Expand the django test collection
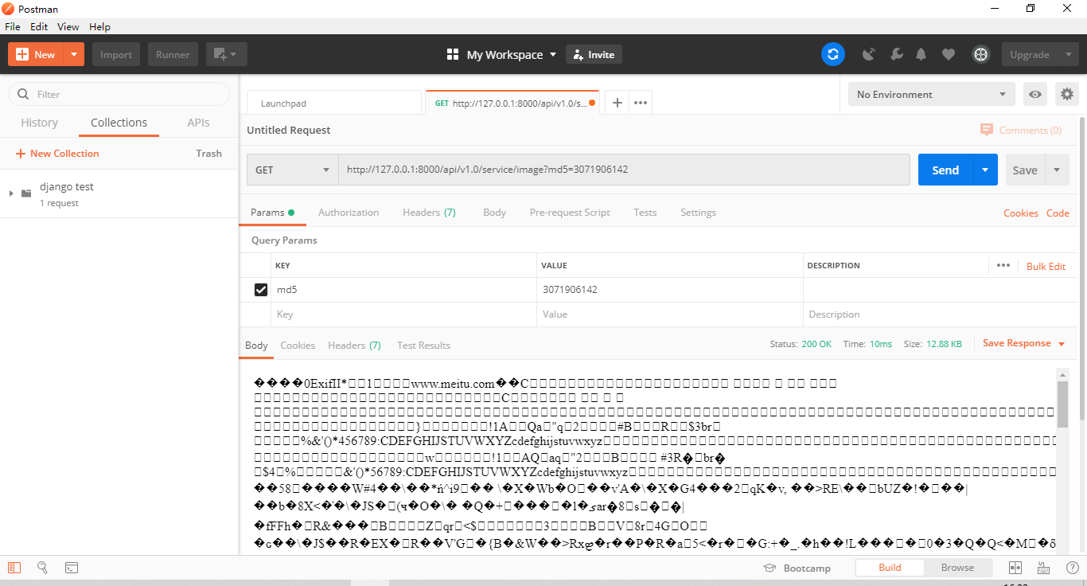 pyautogui.click(x=10, y=193)
